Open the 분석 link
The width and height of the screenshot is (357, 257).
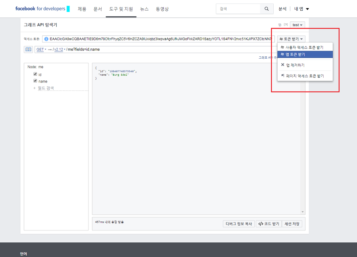(x=282, y=9)
